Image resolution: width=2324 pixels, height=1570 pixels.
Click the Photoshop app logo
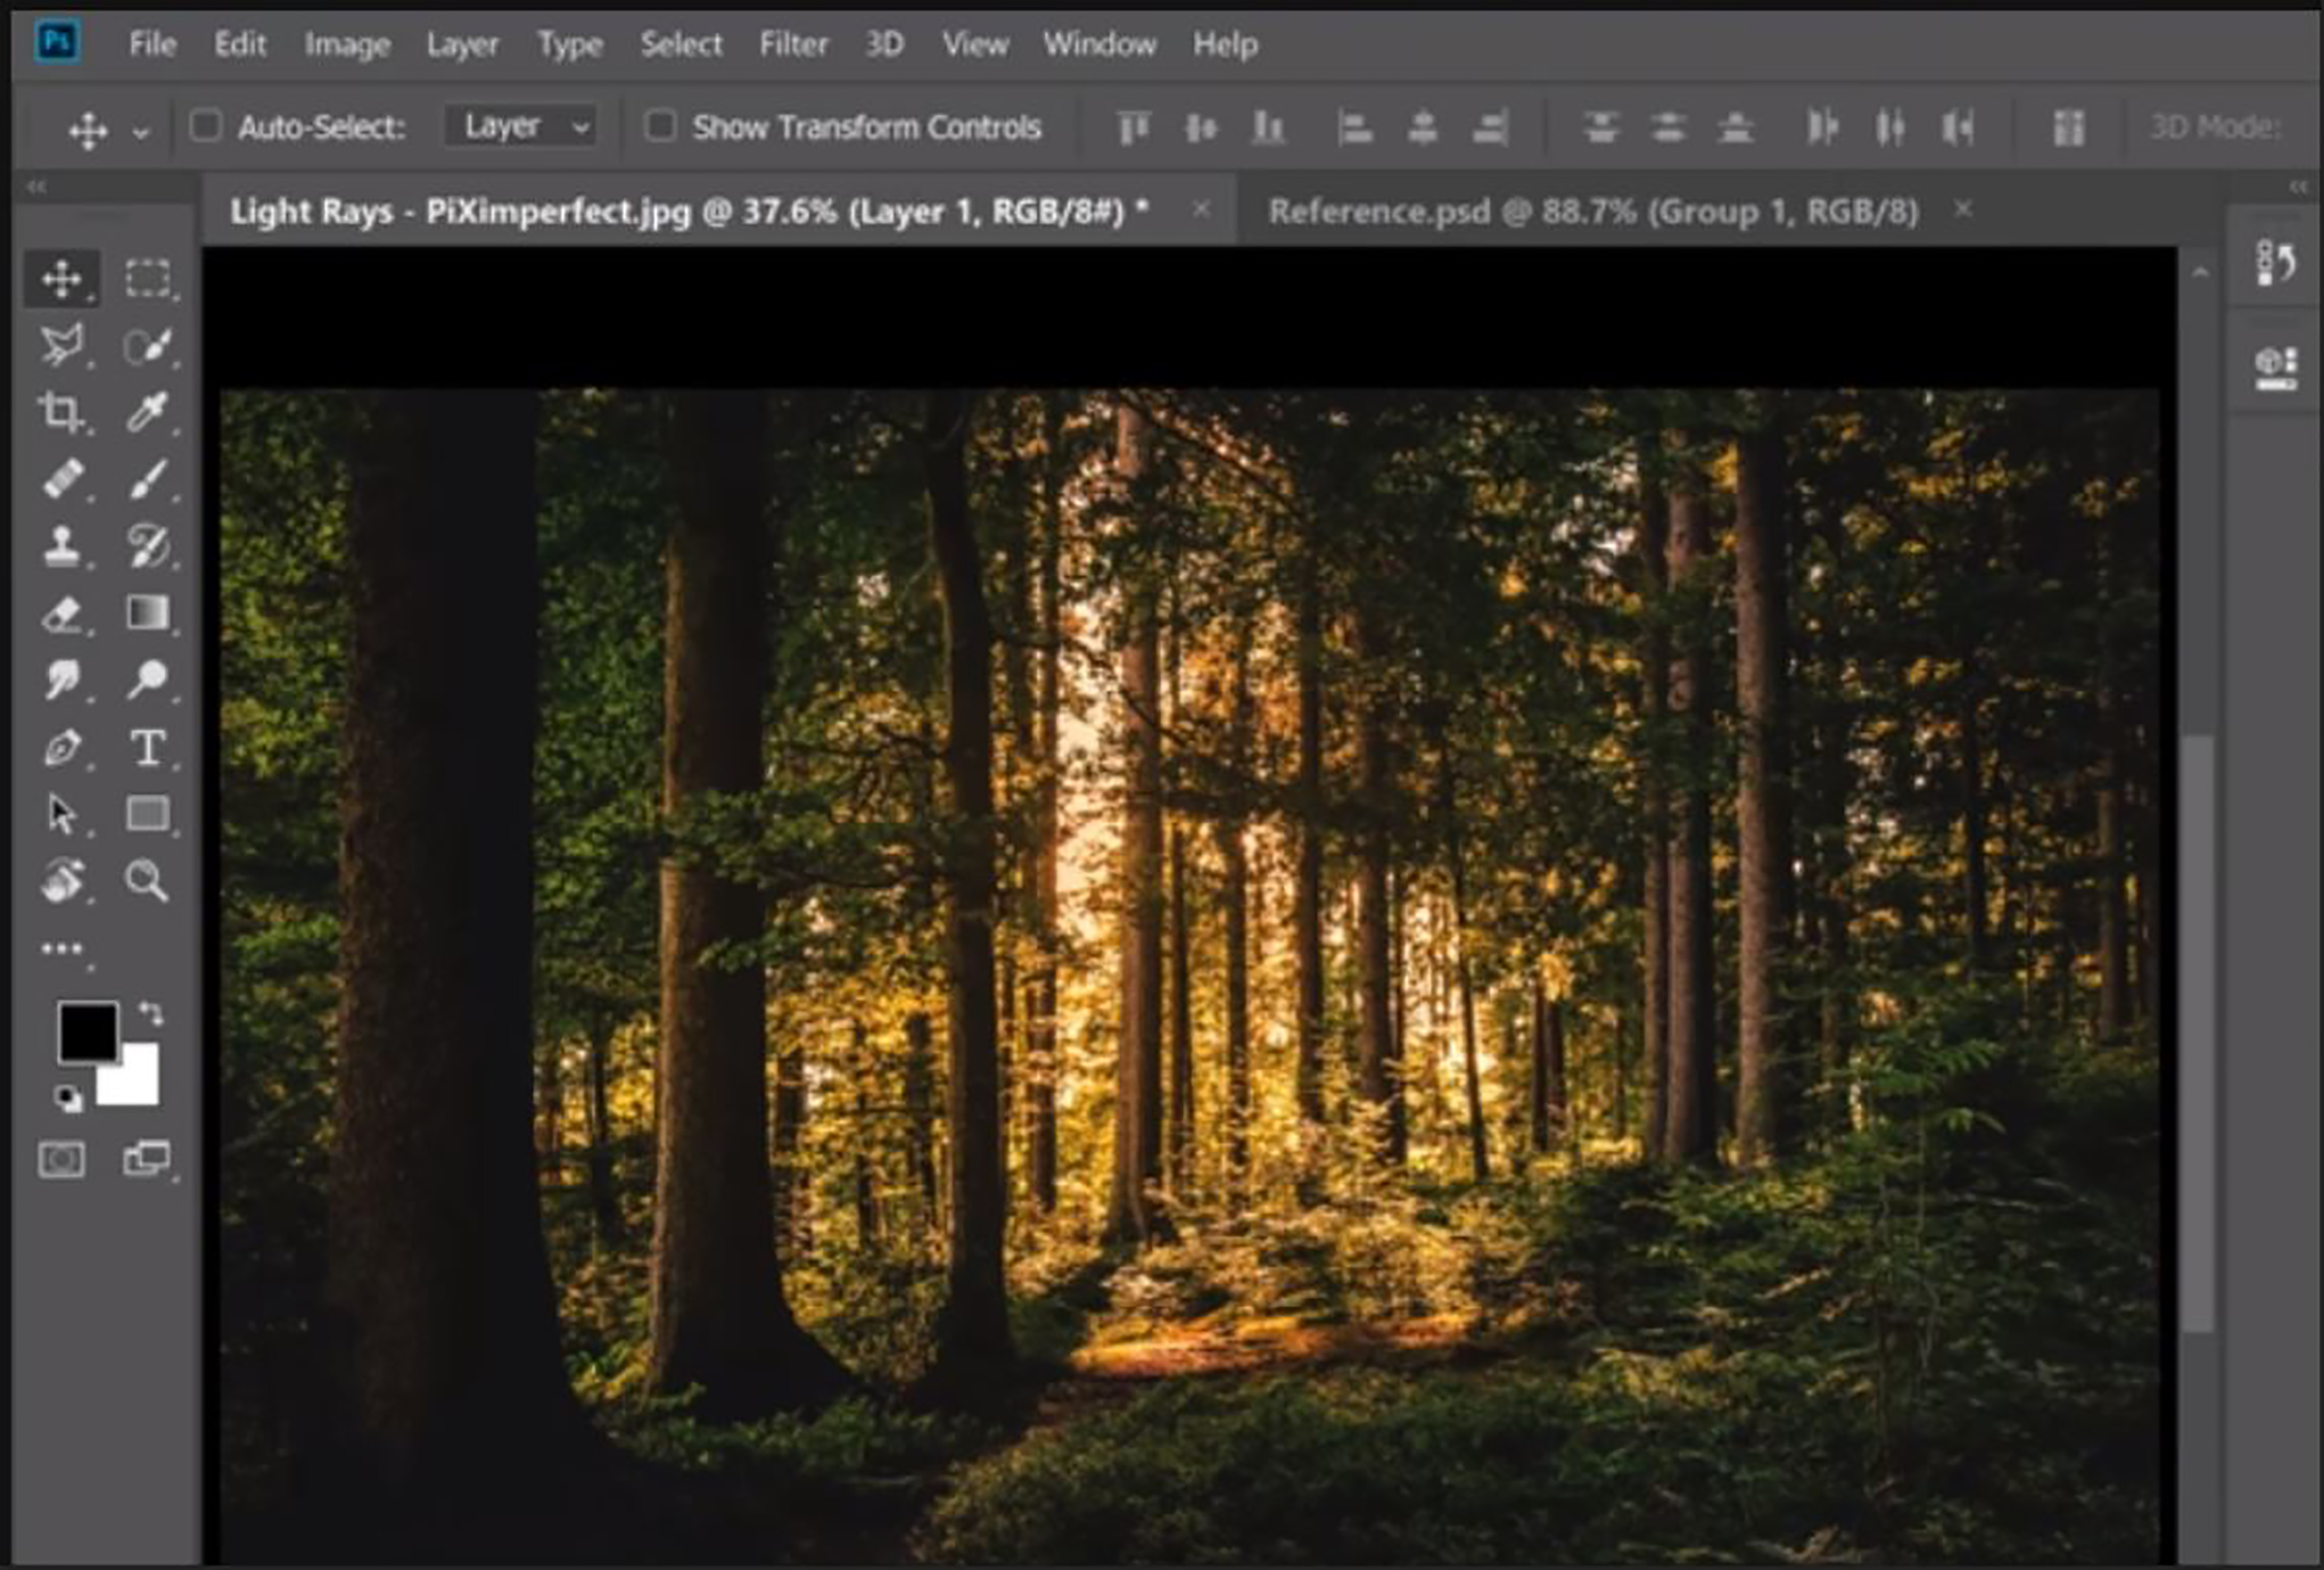(x=57, y=43)
